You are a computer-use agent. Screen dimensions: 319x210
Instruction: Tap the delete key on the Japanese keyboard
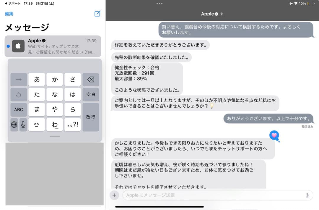(91, 79)
